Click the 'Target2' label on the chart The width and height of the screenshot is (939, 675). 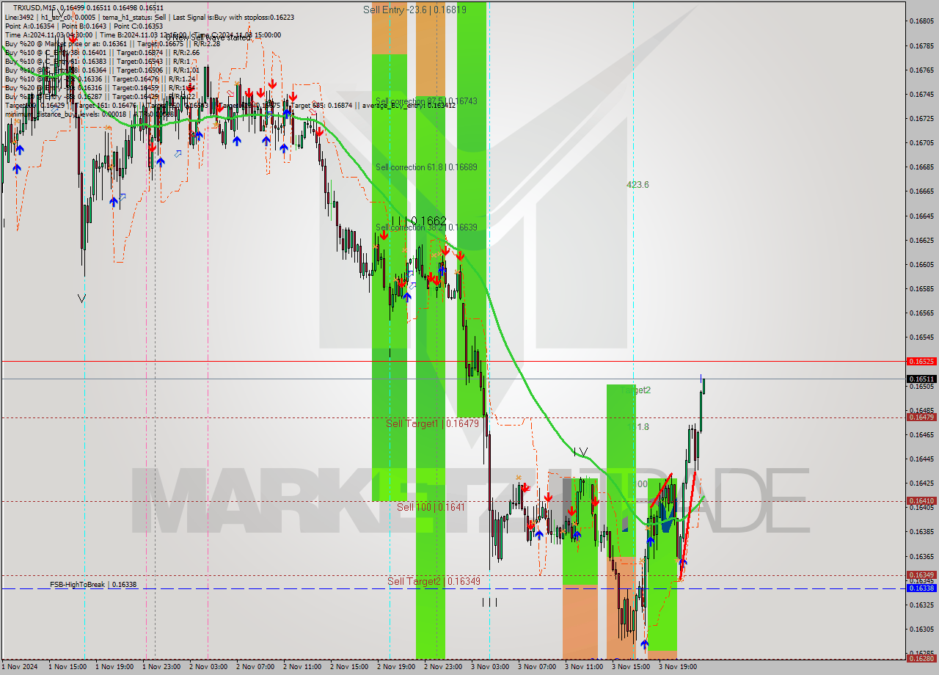(x=636, y=390)
